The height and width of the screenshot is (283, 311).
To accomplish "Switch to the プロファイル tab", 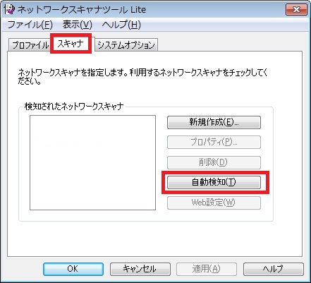I will click(30, 45).
